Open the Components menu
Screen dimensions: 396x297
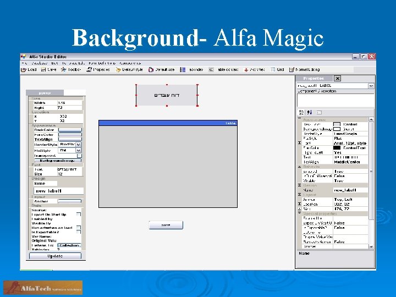pyautogui.click(x=130, y=63)
